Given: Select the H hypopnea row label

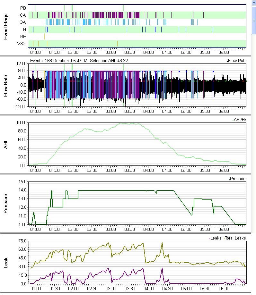Looking at the screenshot, I should coord(24,29).
